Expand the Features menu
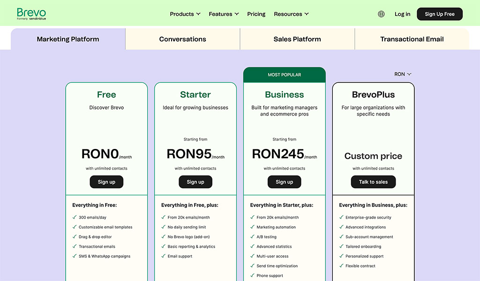 [x=224, y=14]
